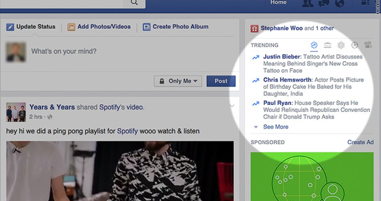Click the Post button
381x201 pixels.
pyautogui.click(x=221, y=81)
